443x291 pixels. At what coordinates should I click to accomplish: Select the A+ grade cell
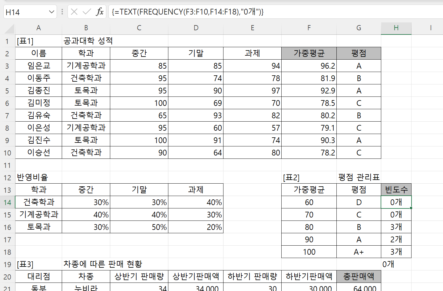click(x=359, y=252)
